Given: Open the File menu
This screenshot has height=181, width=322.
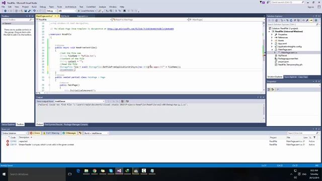Looking at the screenshot, I should pyautogui.click(x=4, y=7).
